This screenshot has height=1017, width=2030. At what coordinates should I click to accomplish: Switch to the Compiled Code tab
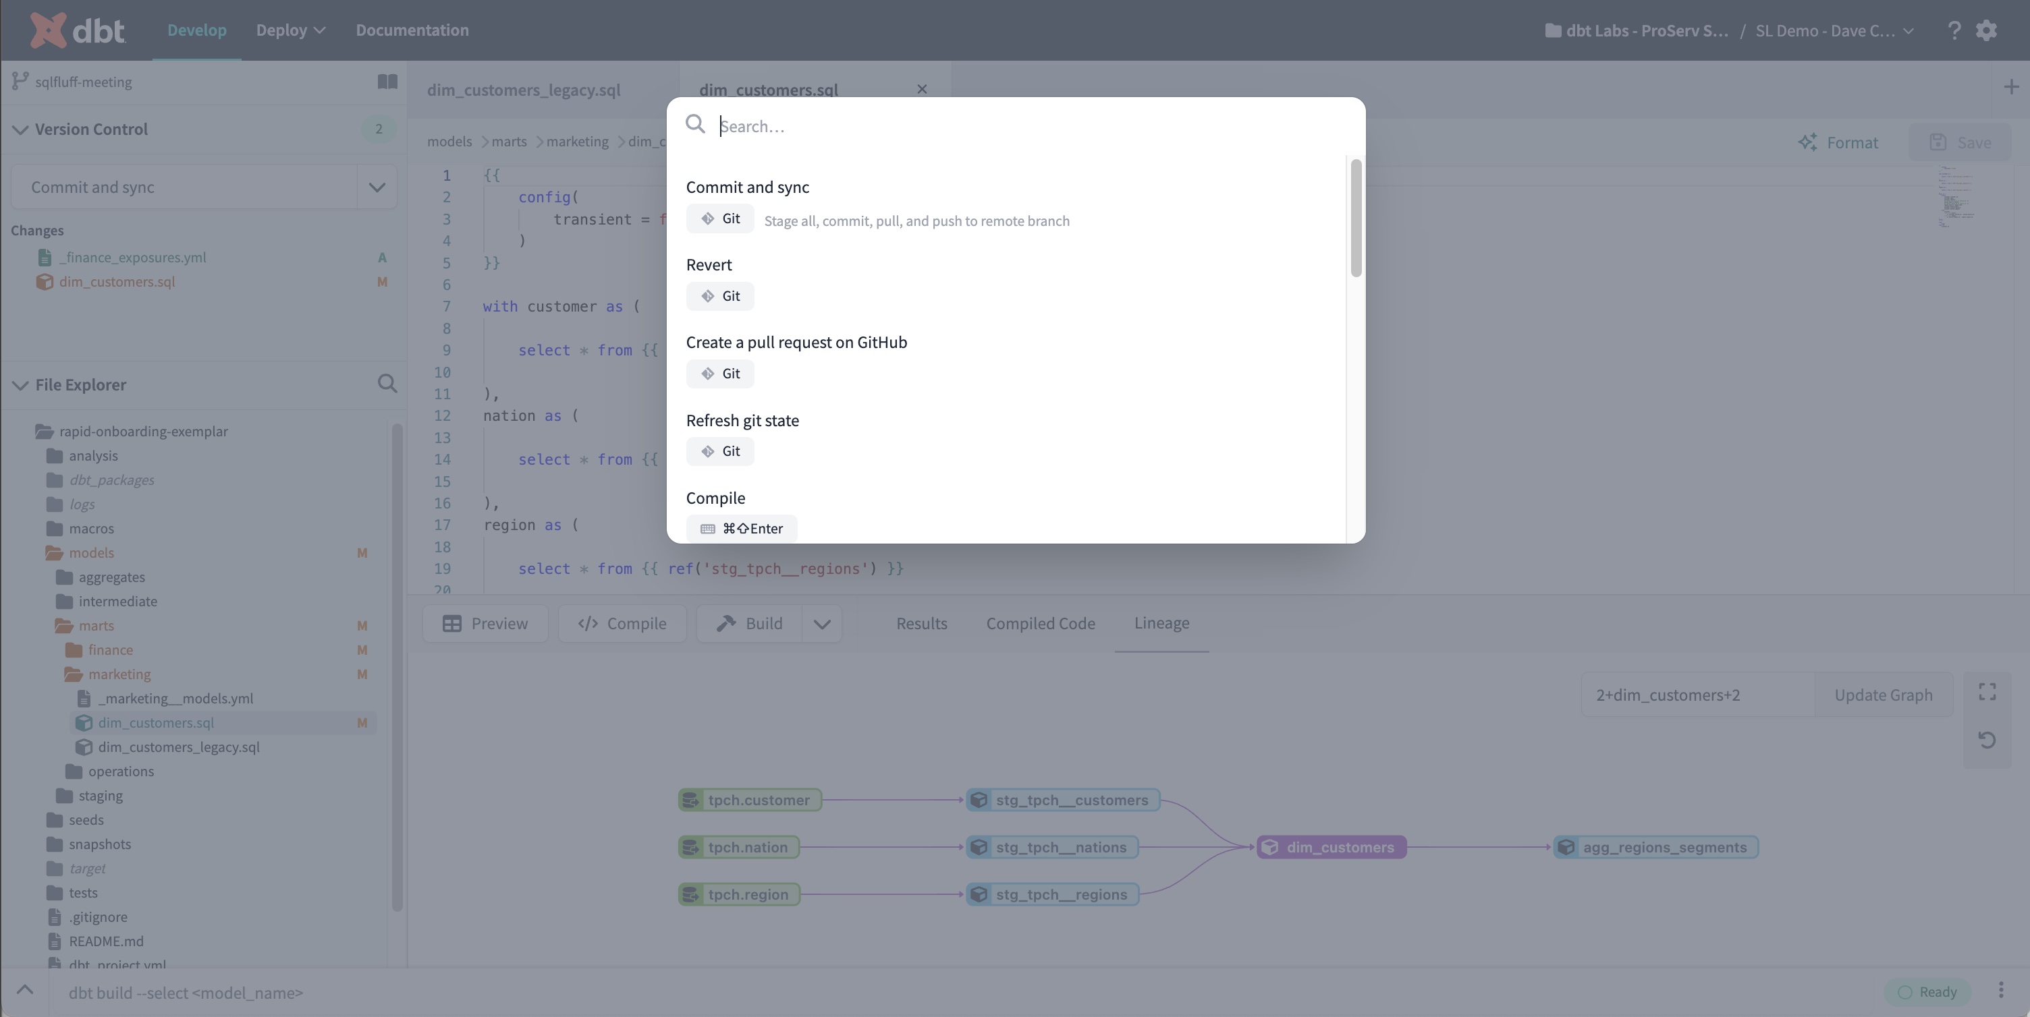tap(1040, 623)
